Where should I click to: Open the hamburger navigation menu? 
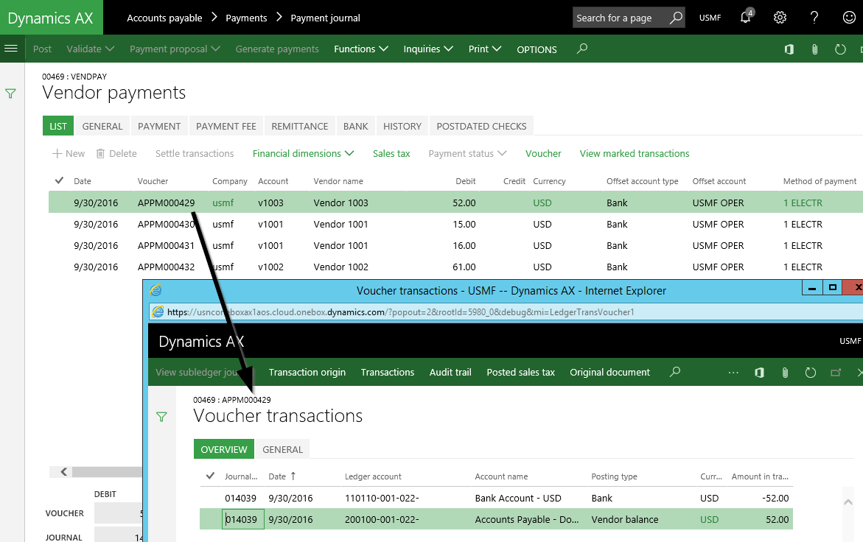[11, 49]
